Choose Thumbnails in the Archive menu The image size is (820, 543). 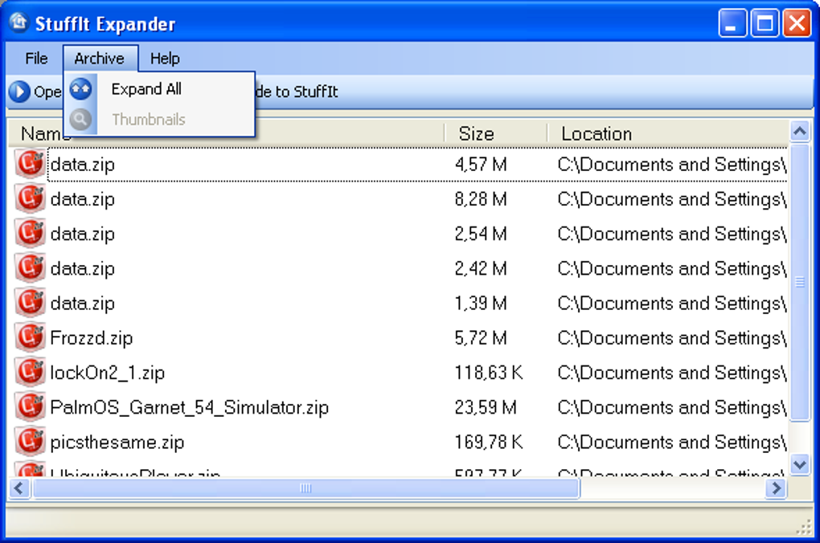pos(159,119)
